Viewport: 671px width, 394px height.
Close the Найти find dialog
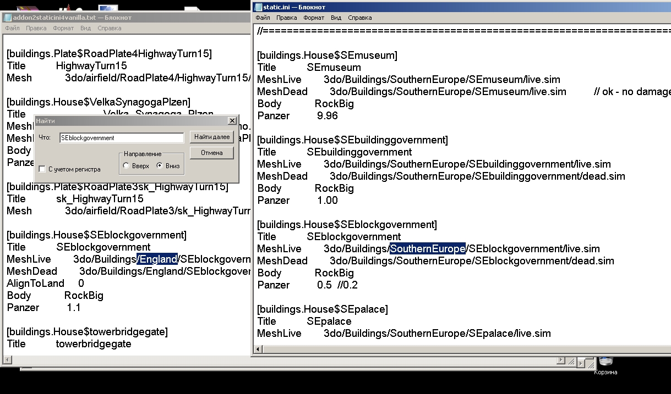pyautogui.click(x=232, y=121)
